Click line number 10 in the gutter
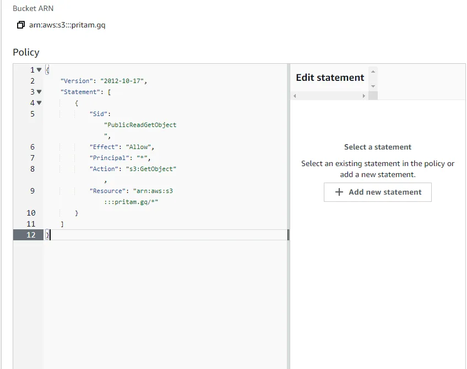This screenshot has height=369, width=467. click(x=31, y=213)
